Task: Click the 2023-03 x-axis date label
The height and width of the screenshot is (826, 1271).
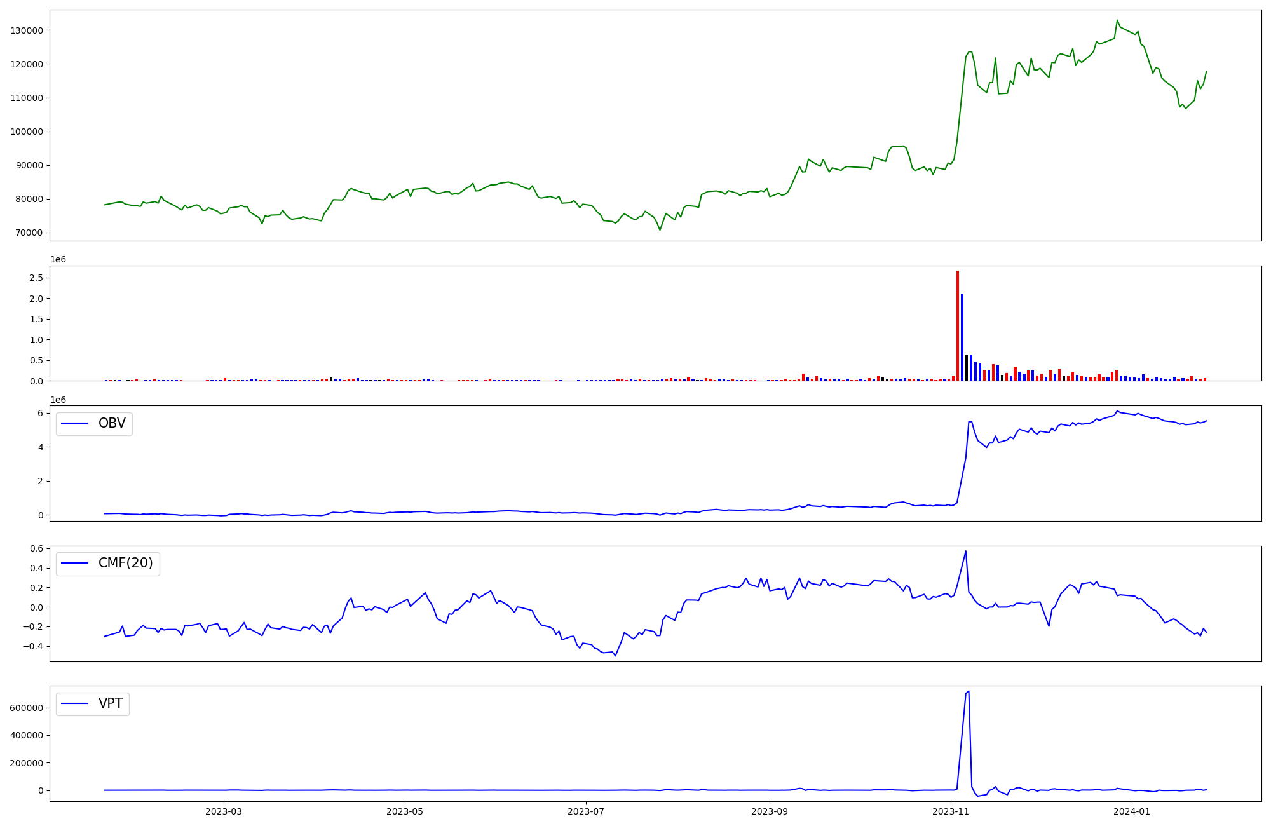Action: pyautogui.click(x=224, y=811)
